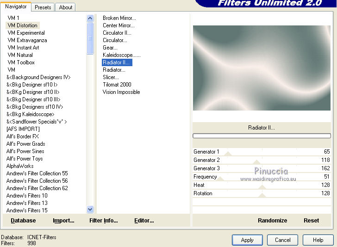Switch to the Presets tab
Screen dimensions: 337x247
pyautogui.click(x=43, y=7)
